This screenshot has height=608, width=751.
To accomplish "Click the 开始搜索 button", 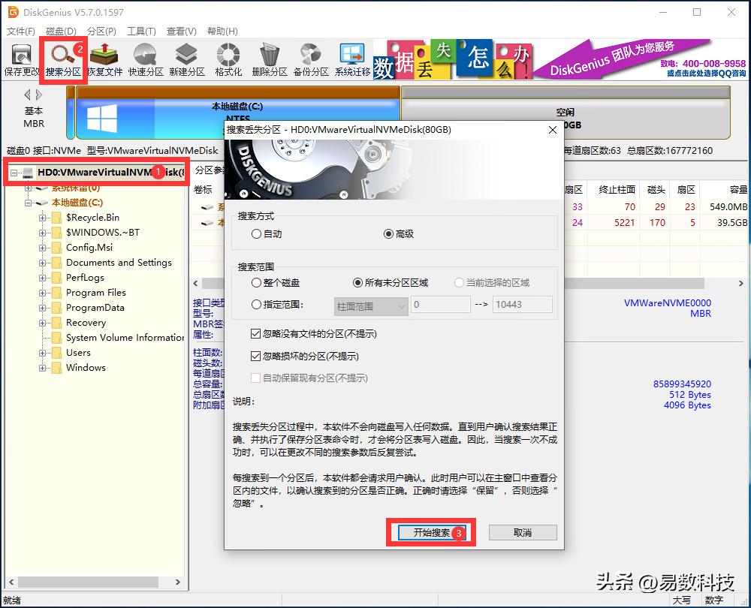I will click(432, 532).
